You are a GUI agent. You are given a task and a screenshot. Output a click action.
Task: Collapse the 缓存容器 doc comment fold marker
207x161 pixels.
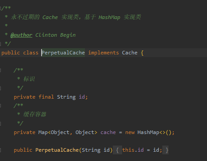[x=0, y=106]
